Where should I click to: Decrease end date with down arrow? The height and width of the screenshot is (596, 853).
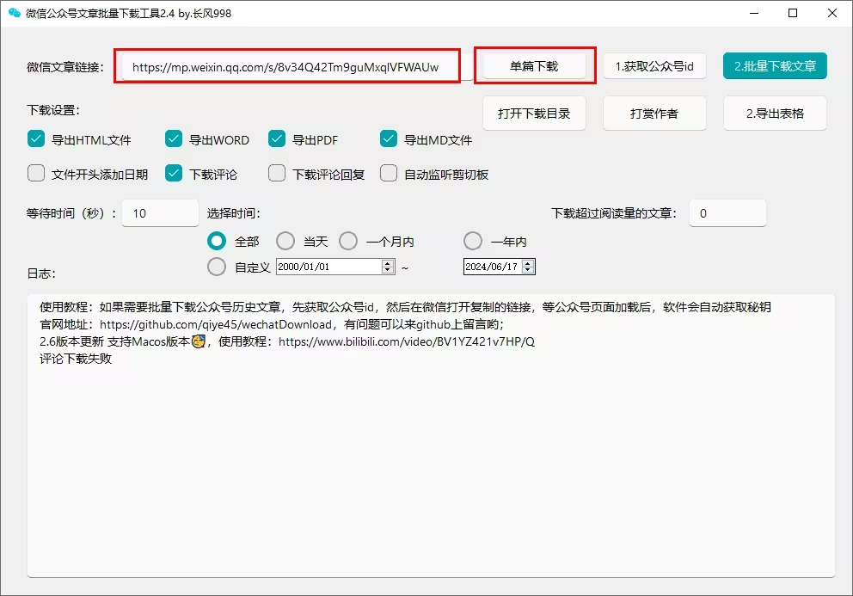(x=528, y=270)
